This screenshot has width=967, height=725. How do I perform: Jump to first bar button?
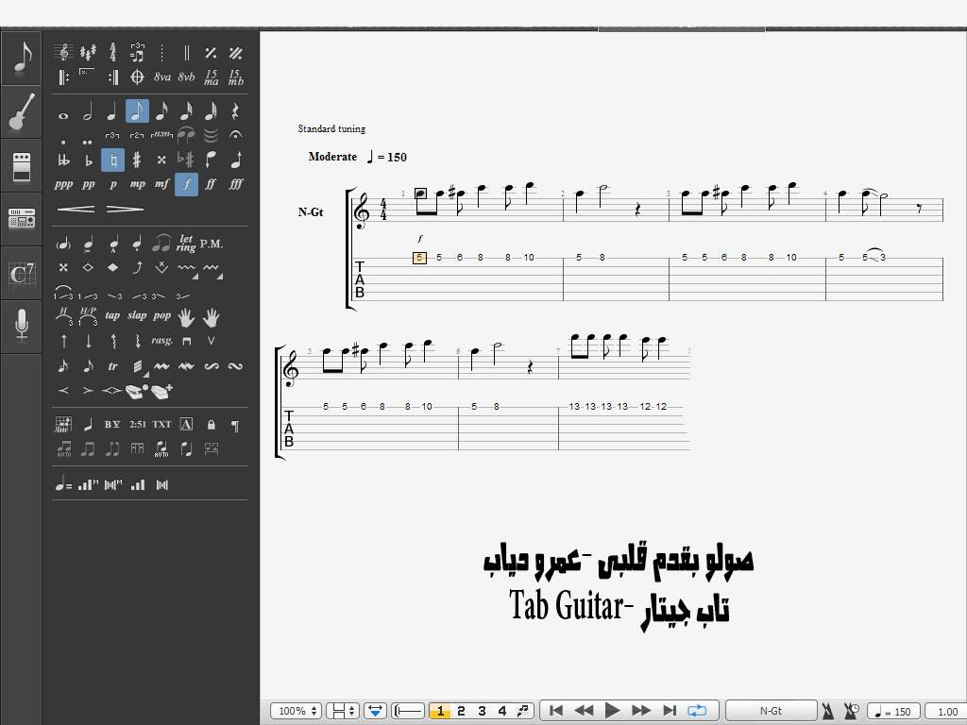coord(555,711)
